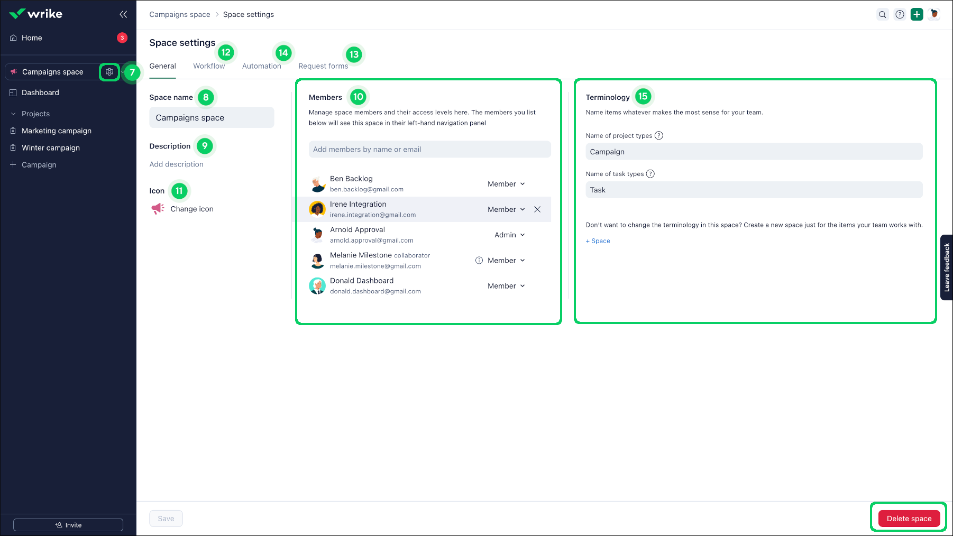Click the Space settings breadcrumb

tap(249, 14)
